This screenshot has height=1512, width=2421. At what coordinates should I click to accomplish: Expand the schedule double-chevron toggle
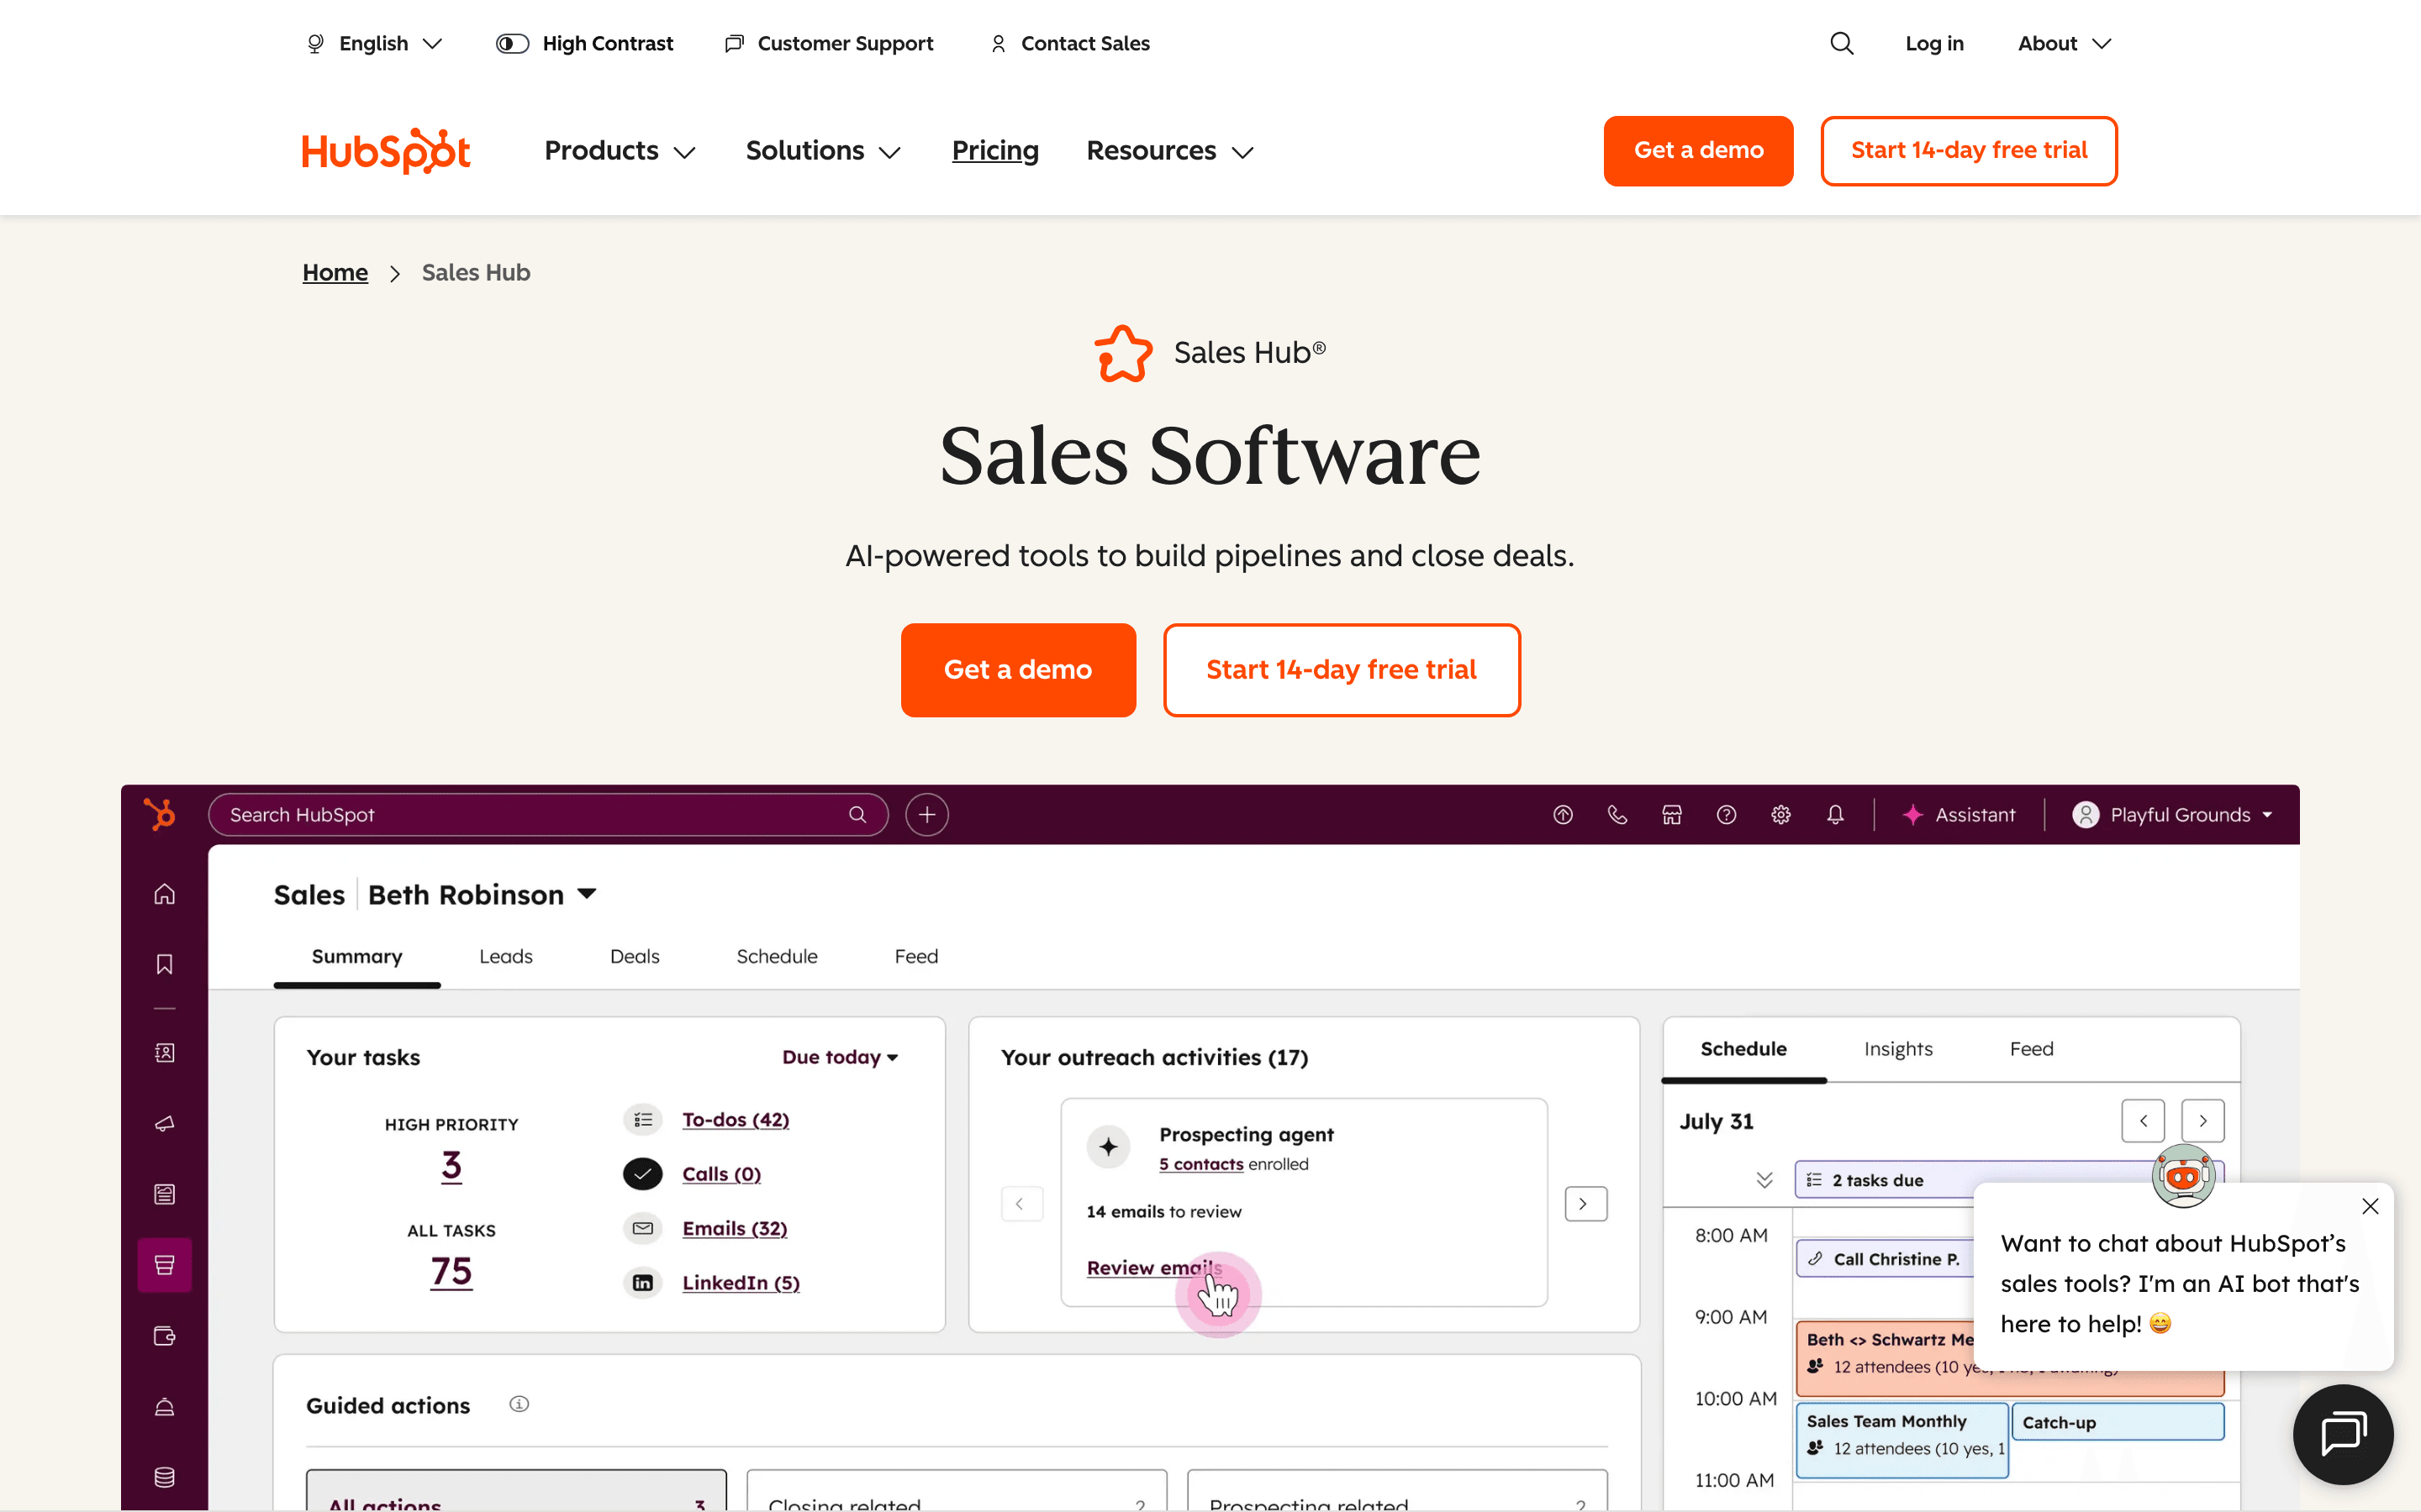pyautogui.click(x=1764, y=1180)
